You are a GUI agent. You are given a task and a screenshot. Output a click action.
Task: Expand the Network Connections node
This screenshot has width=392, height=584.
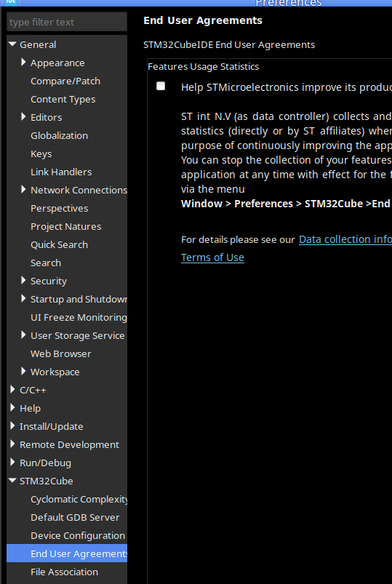point(23,190)
